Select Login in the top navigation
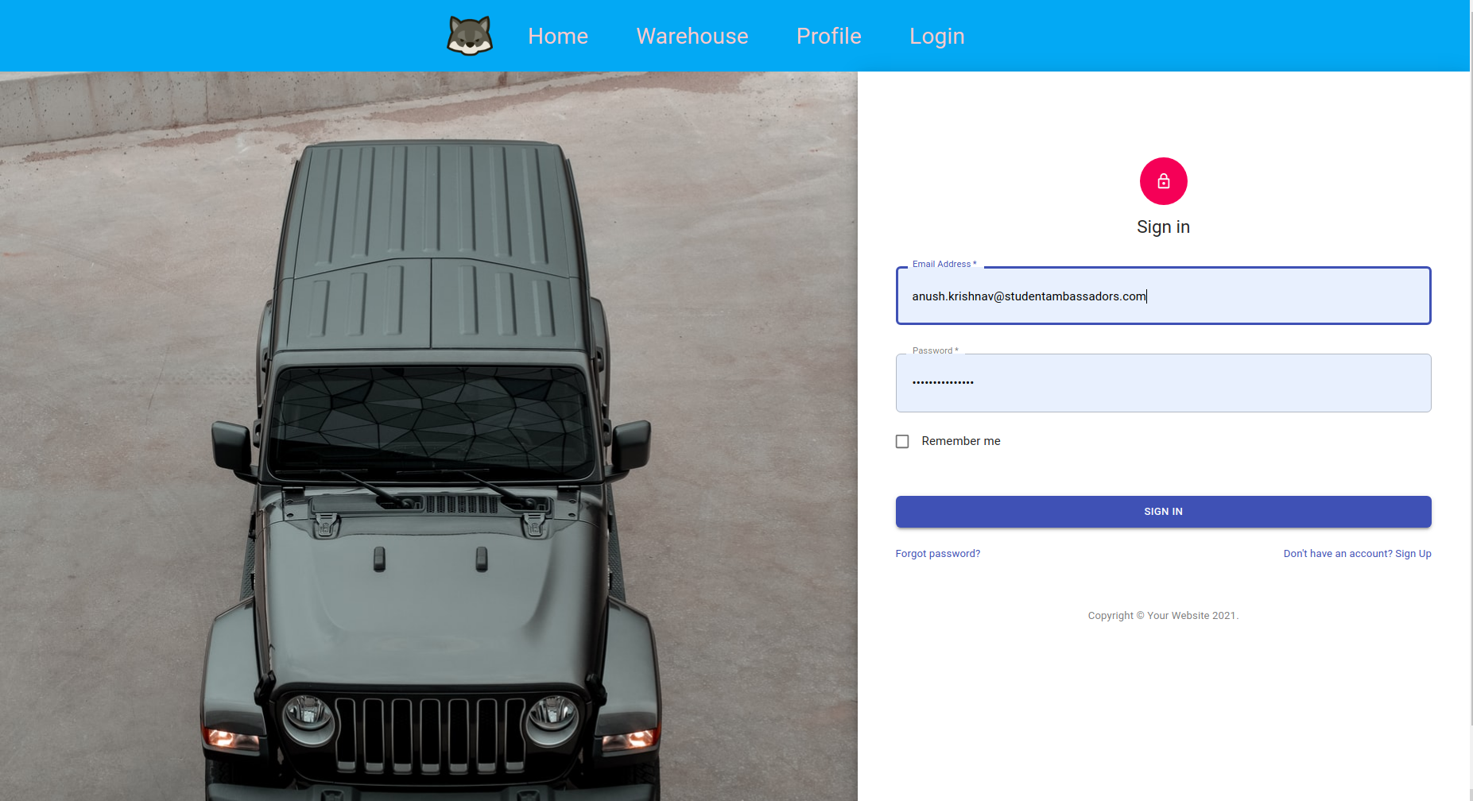 tap(936, 36)
